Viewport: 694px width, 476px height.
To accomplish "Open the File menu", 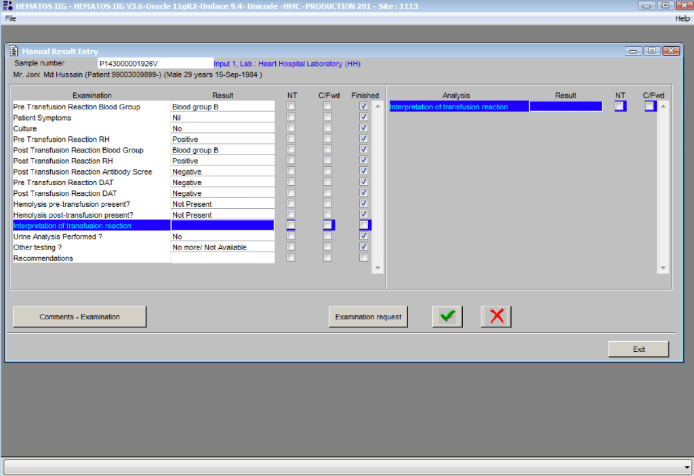I will point(11,18).
